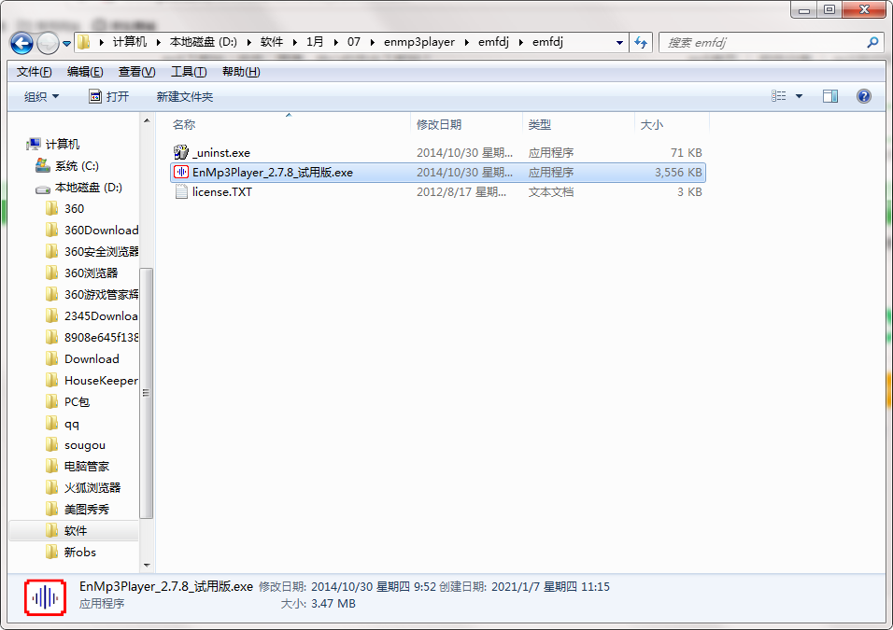Open the qq folder in tree
893x630 pixels.
[72, 424]
